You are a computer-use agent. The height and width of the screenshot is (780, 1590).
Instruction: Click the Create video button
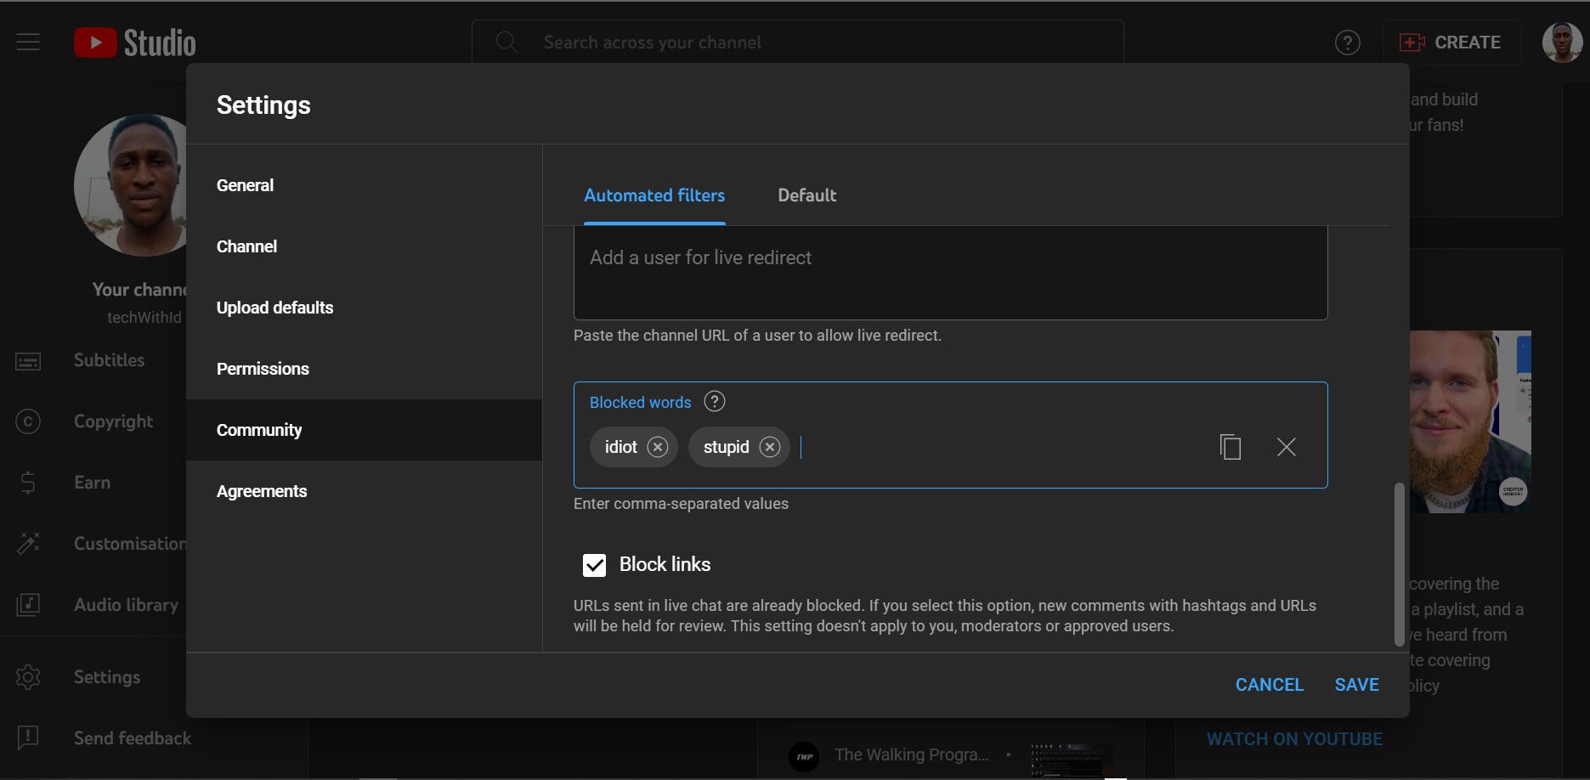[x=1451, y=42]
